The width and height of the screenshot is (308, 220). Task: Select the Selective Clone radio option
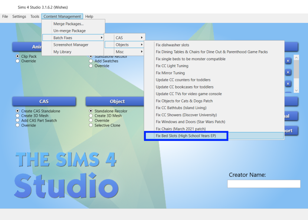91,125
